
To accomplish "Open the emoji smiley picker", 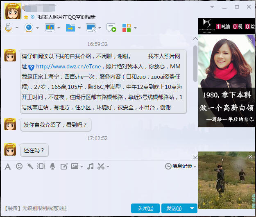I will 19,166.
